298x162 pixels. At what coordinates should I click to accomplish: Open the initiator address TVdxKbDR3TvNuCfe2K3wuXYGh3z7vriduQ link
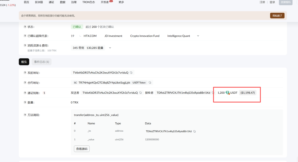pyautogui.click(x=100, y=73)
